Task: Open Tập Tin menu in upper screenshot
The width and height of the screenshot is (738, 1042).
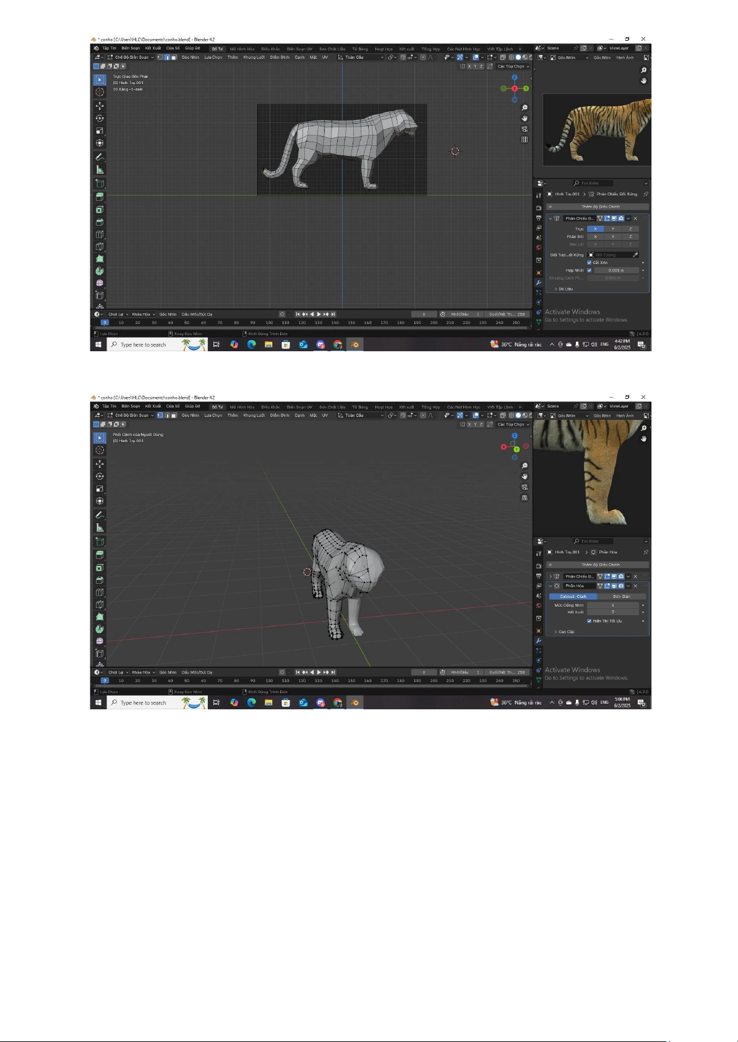Action: tap(109, 48)
